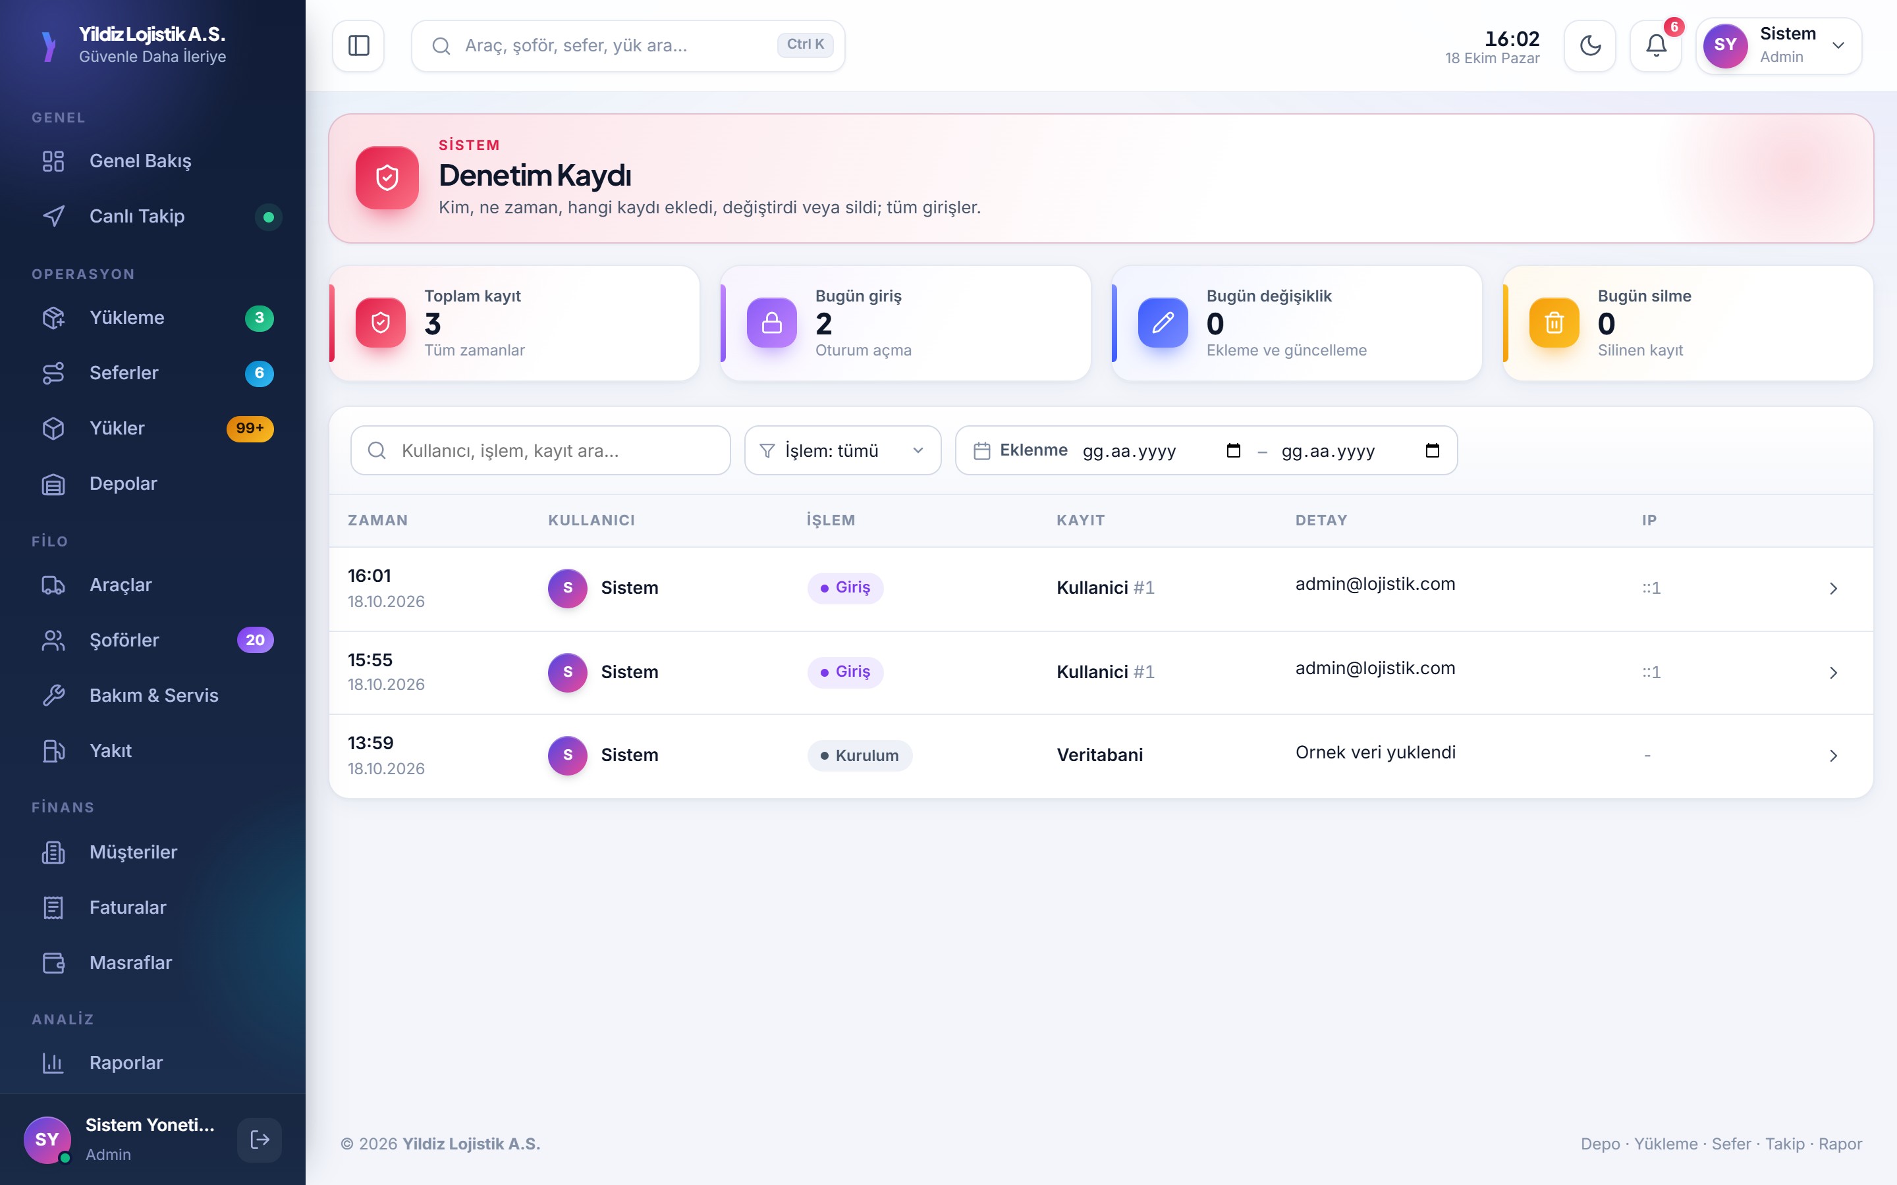Screen dimensions: 1897x1185
Task: Open the start date calendar picker
Action: pyautogui.click(x=1233, y=451)
